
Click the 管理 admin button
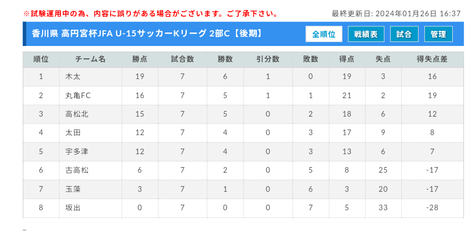point(438,34)
